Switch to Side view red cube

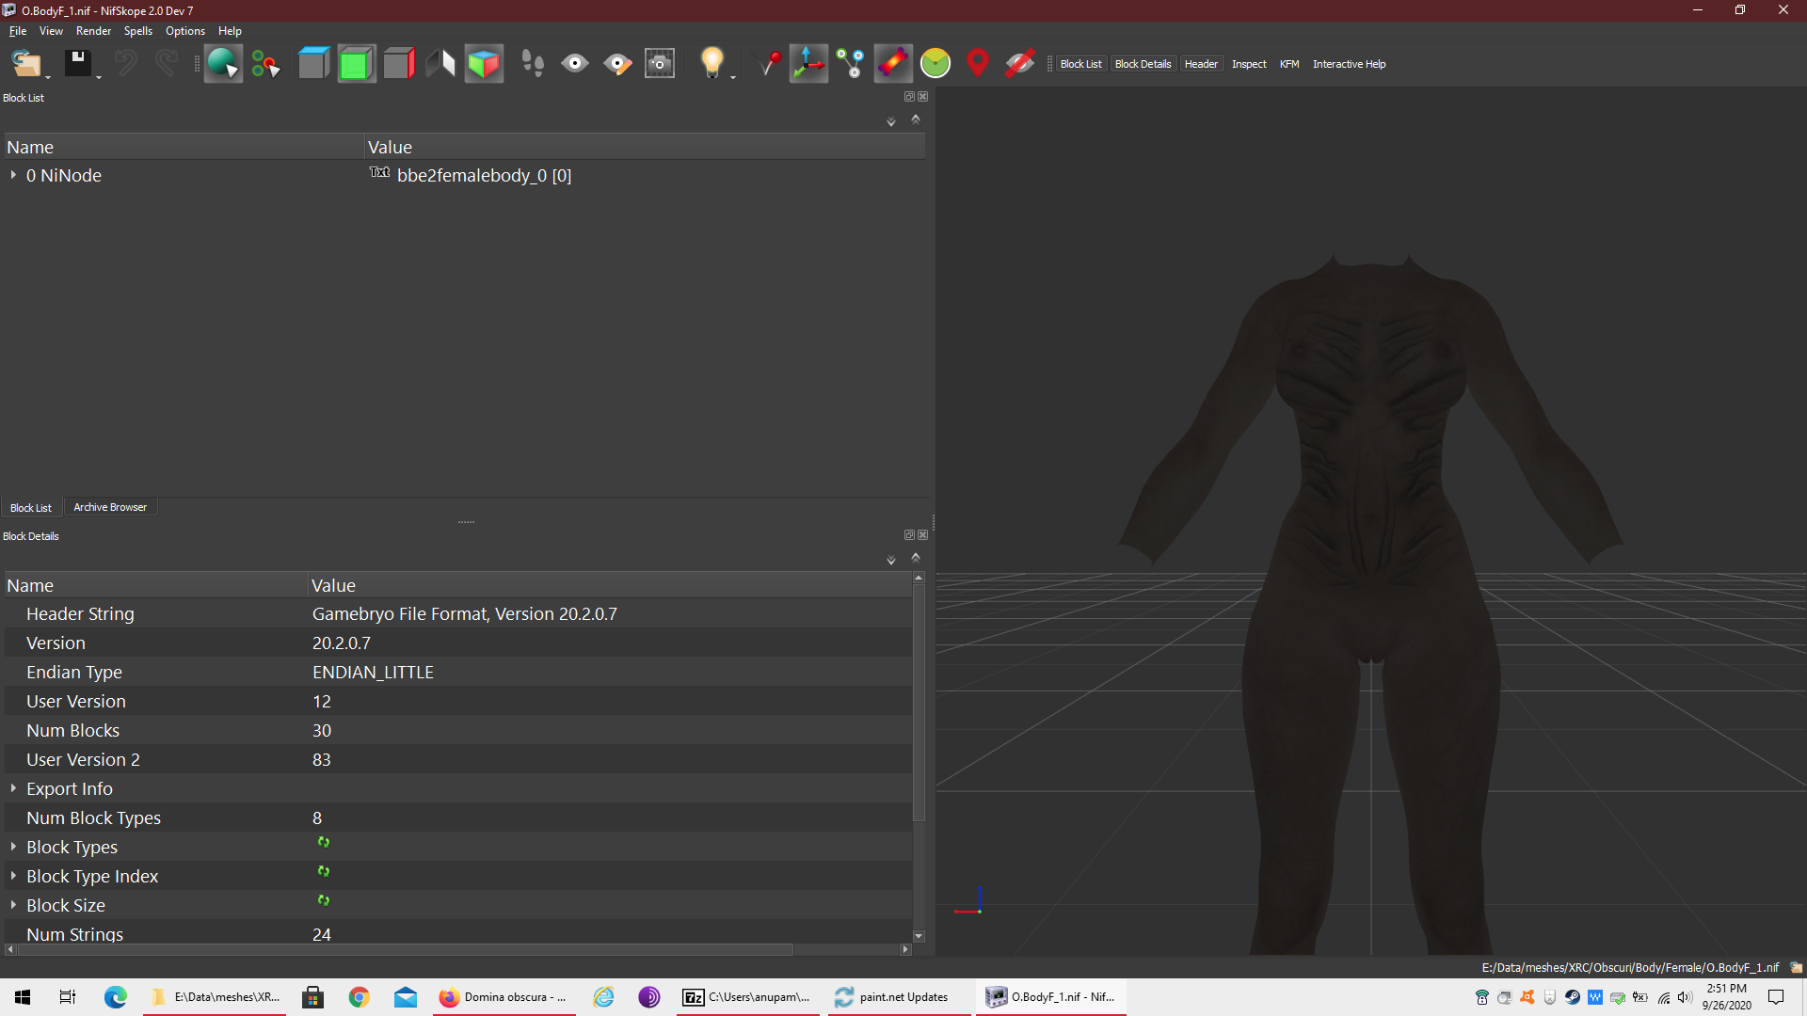(x=399, y=64)
